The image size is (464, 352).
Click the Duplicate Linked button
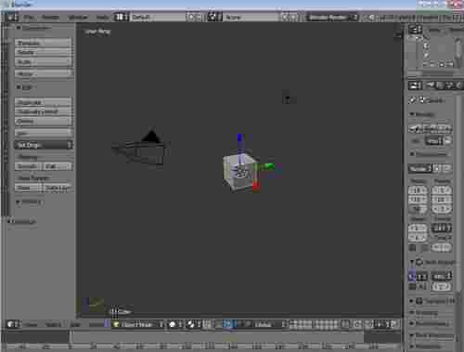[x=44, y=111]
